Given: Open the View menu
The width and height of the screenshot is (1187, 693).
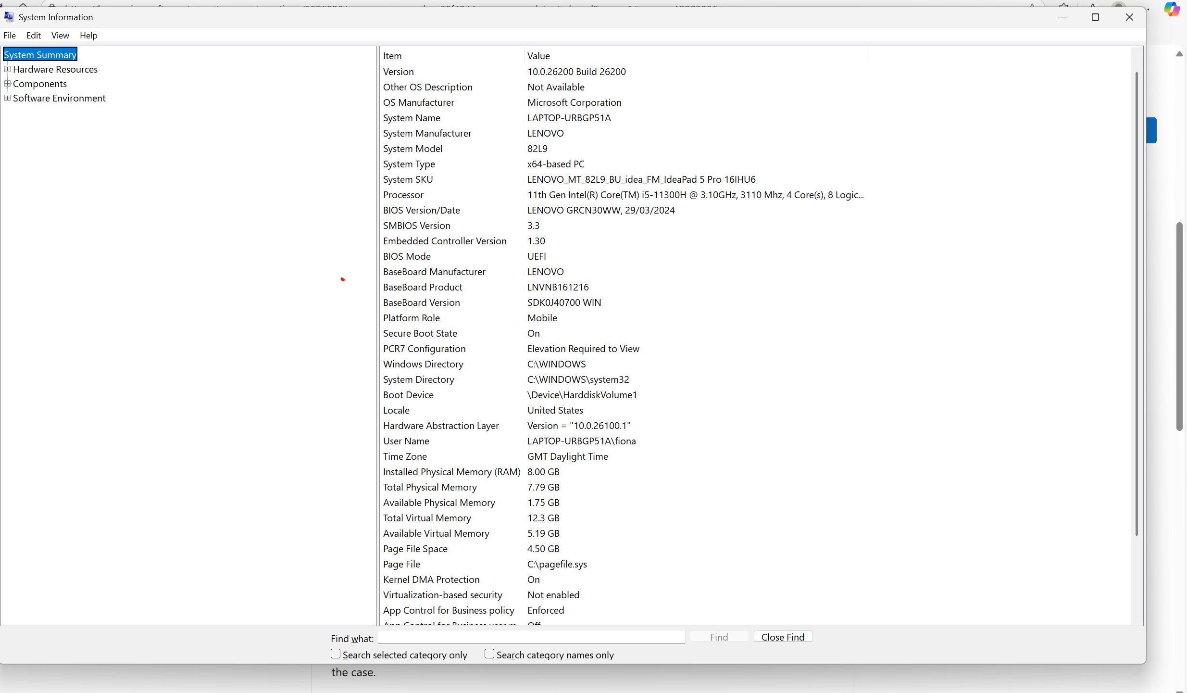Looking at the screenshot, I should [x=60, y=35].
